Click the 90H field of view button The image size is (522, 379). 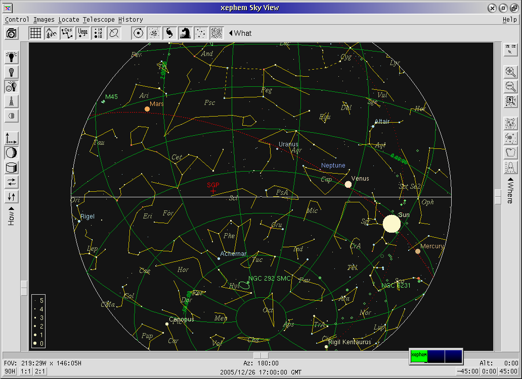coord(10,371)
